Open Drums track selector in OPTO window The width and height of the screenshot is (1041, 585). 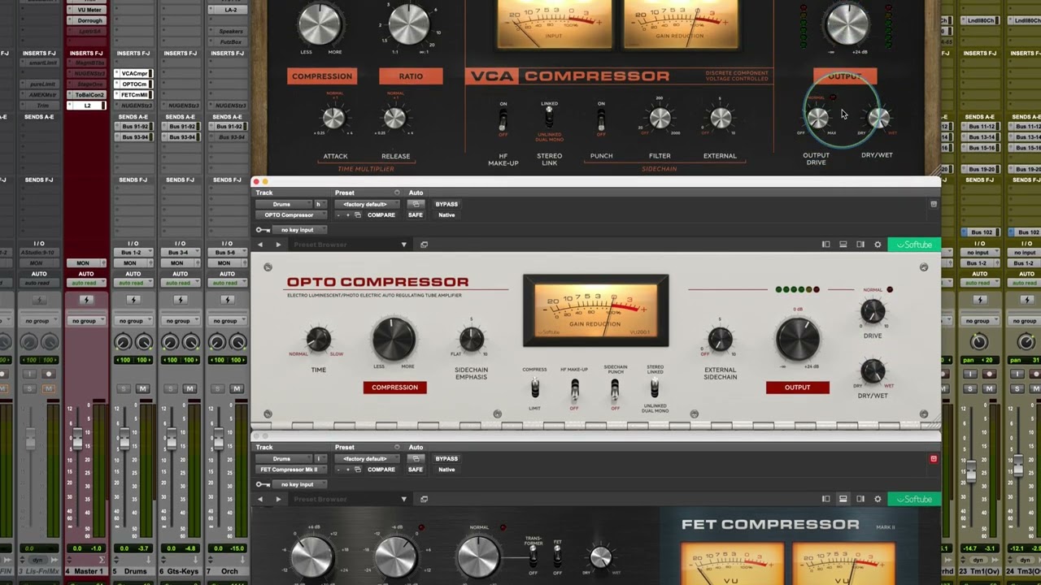pos(284,204)
